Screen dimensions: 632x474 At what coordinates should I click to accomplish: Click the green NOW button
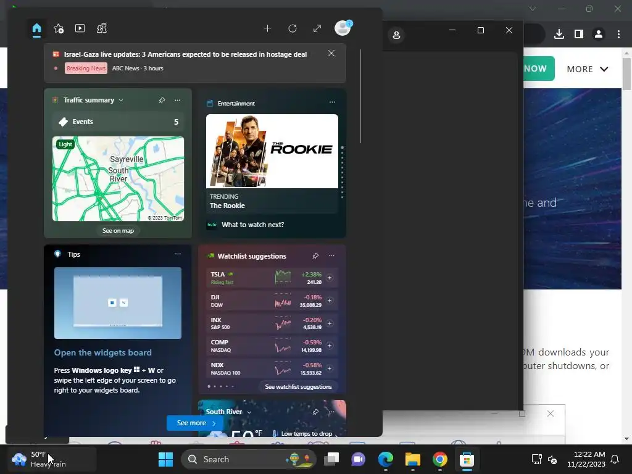539,69
